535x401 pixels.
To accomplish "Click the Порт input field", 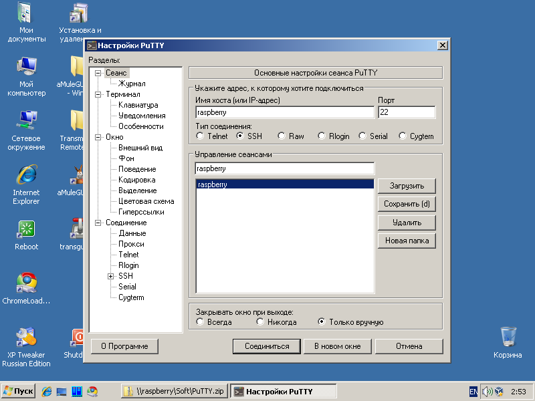I will 407,112.
